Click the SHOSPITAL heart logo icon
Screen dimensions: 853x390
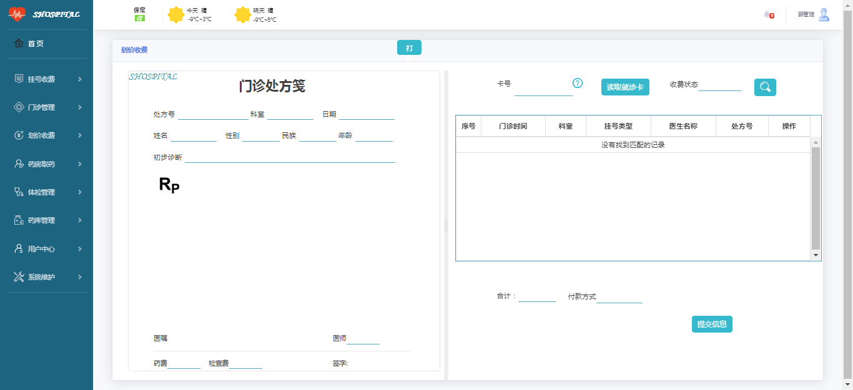tap(17, 14)
